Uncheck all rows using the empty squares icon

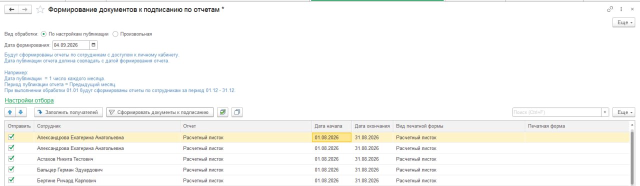coord(237,112)
